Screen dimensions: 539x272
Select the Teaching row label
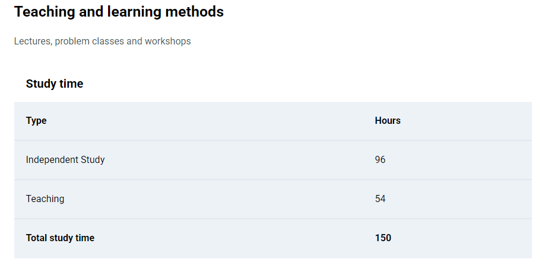45,199
